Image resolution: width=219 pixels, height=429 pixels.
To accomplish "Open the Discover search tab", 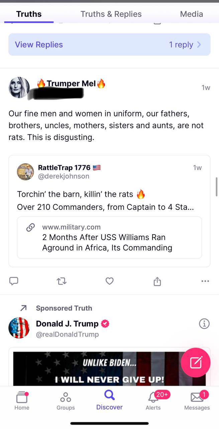I will [109, 400].
